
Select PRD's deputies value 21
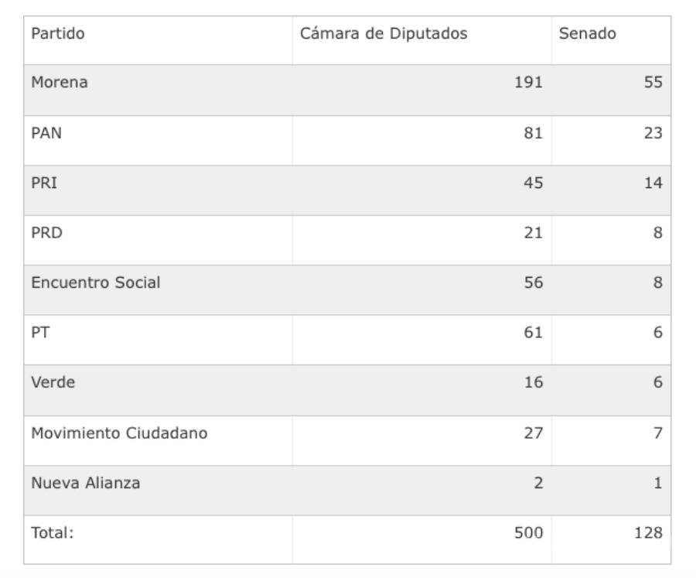tap(533, 233)
